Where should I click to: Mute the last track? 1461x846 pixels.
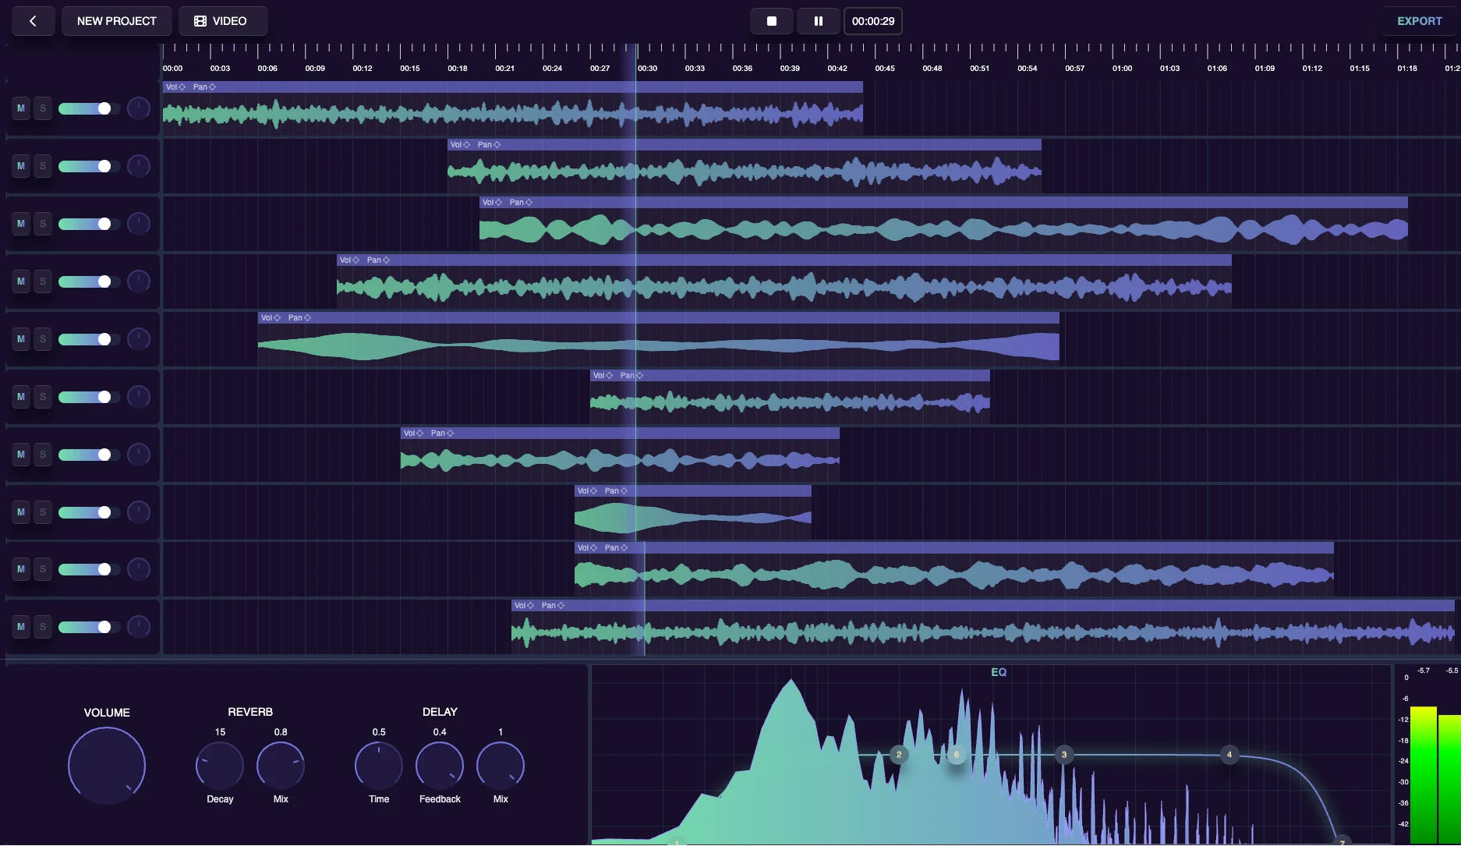coord(21,627)
